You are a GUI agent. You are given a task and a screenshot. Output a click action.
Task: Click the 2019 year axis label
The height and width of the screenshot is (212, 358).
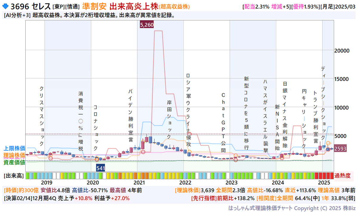47,183
